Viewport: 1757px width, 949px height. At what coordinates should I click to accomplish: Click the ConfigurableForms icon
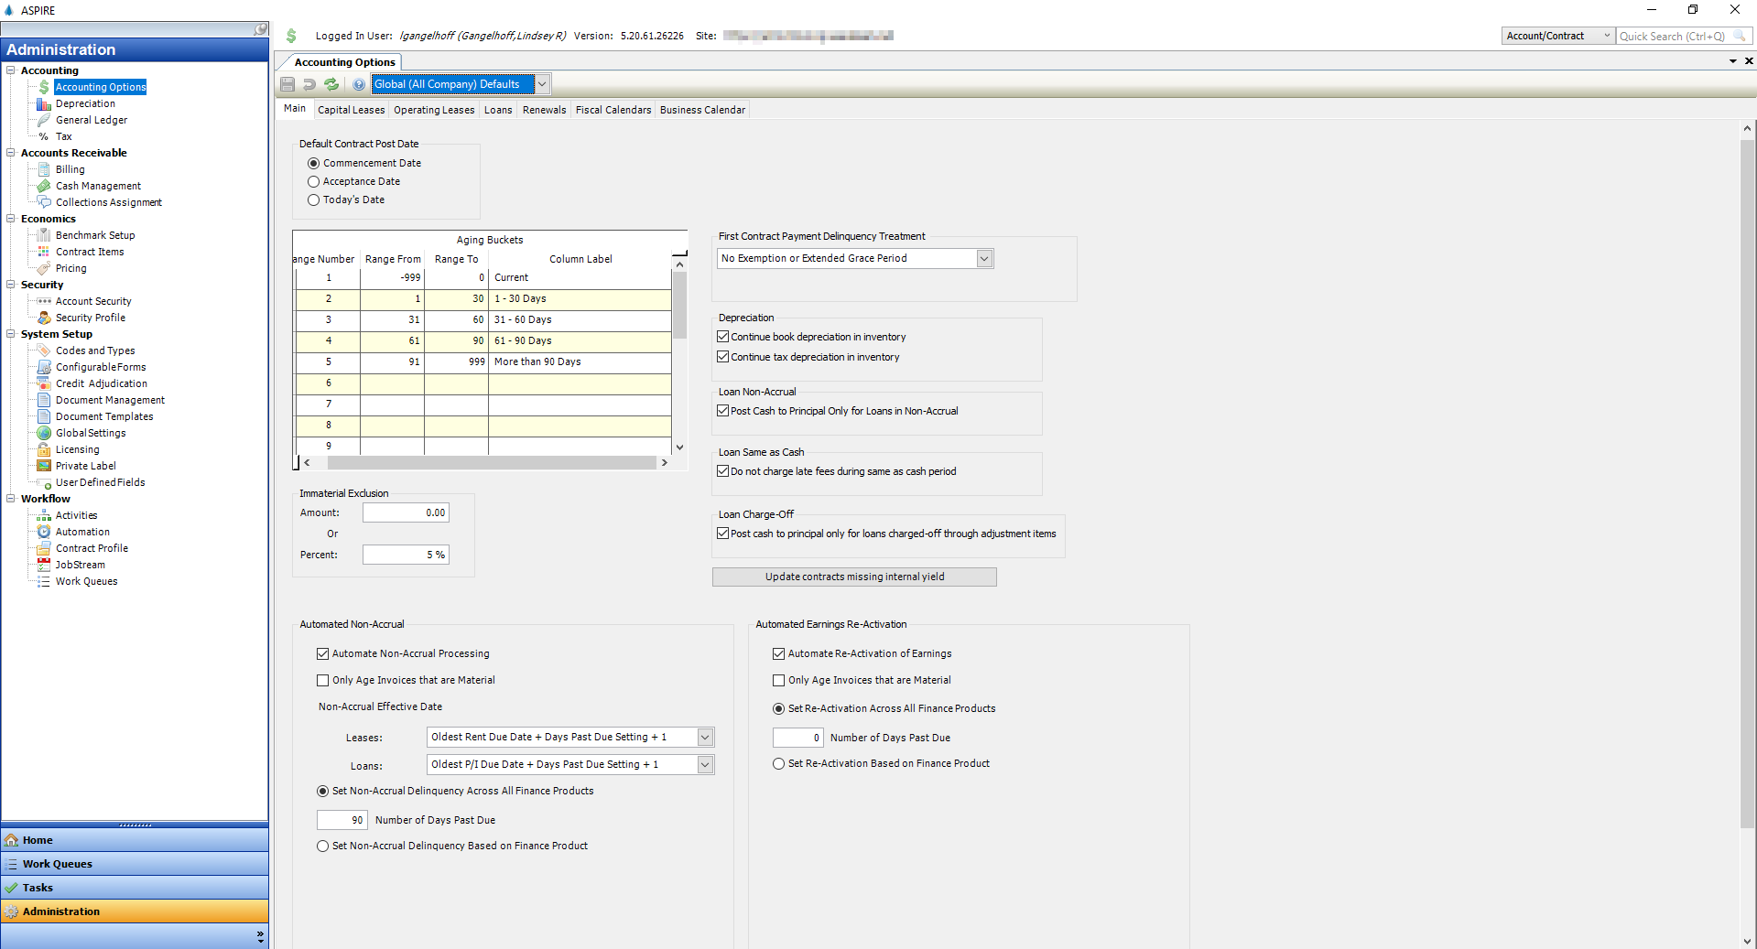click(x=44, y=367)
